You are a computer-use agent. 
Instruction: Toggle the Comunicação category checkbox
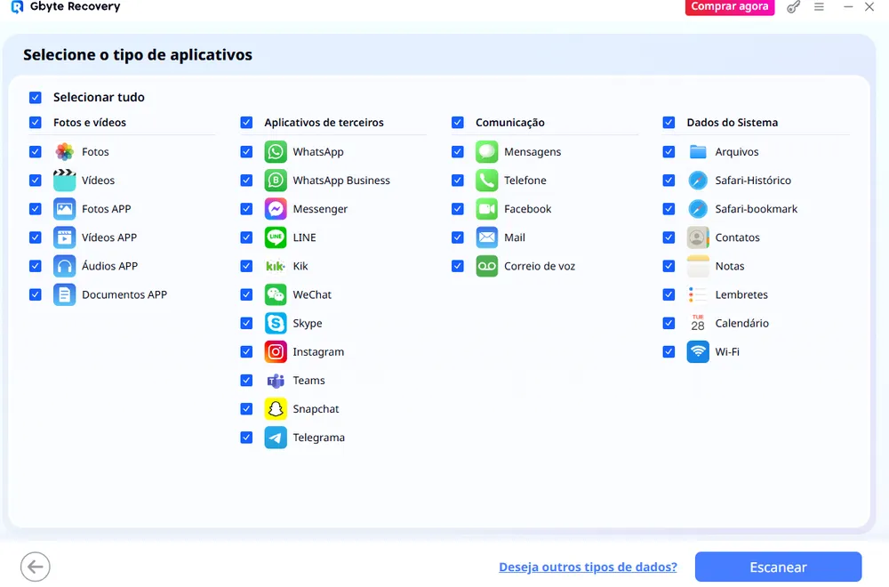457,123
